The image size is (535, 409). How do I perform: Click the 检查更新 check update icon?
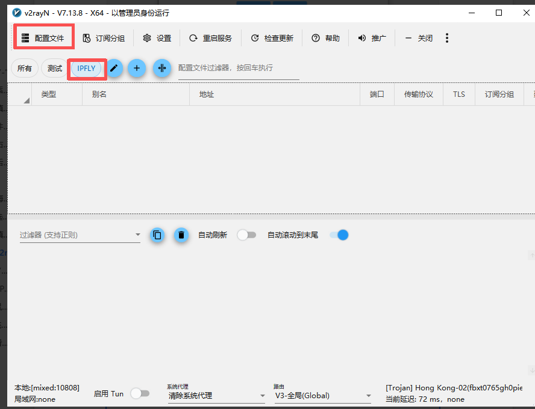pyautogui.click(x=255, y=38)
